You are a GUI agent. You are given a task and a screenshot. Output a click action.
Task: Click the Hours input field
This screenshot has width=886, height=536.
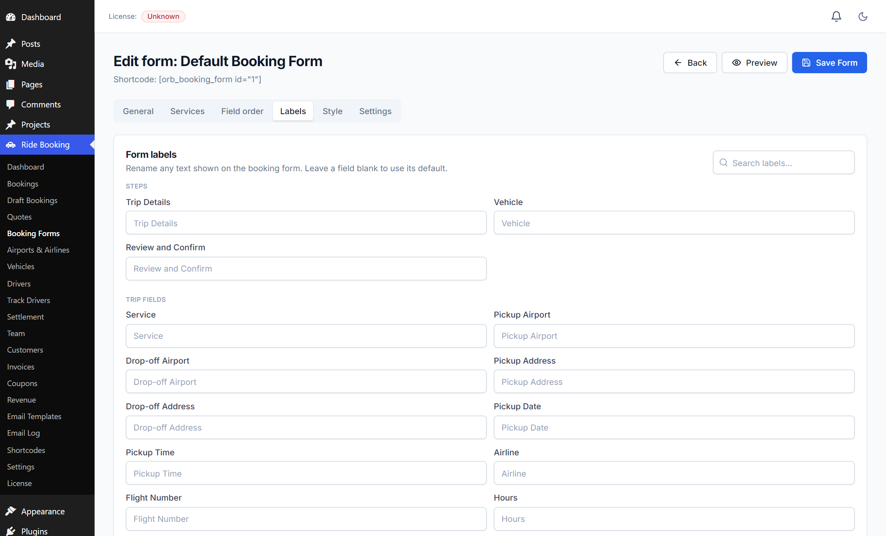click(x=674, y=519)
